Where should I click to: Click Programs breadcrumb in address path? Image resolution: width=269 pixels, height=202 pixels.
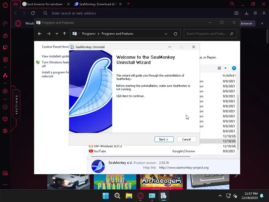pos(89,34)
